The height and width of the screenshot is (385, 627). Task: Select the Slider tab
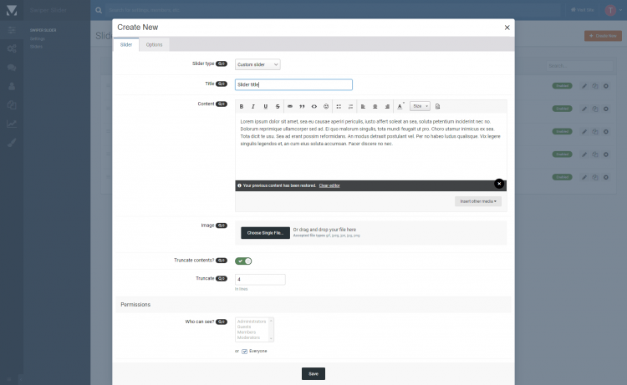pos(125,44)
